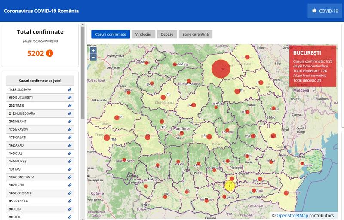Open the link icon for CLUJ row
This screenshot has height=220, width=344.
pos(70,153)
